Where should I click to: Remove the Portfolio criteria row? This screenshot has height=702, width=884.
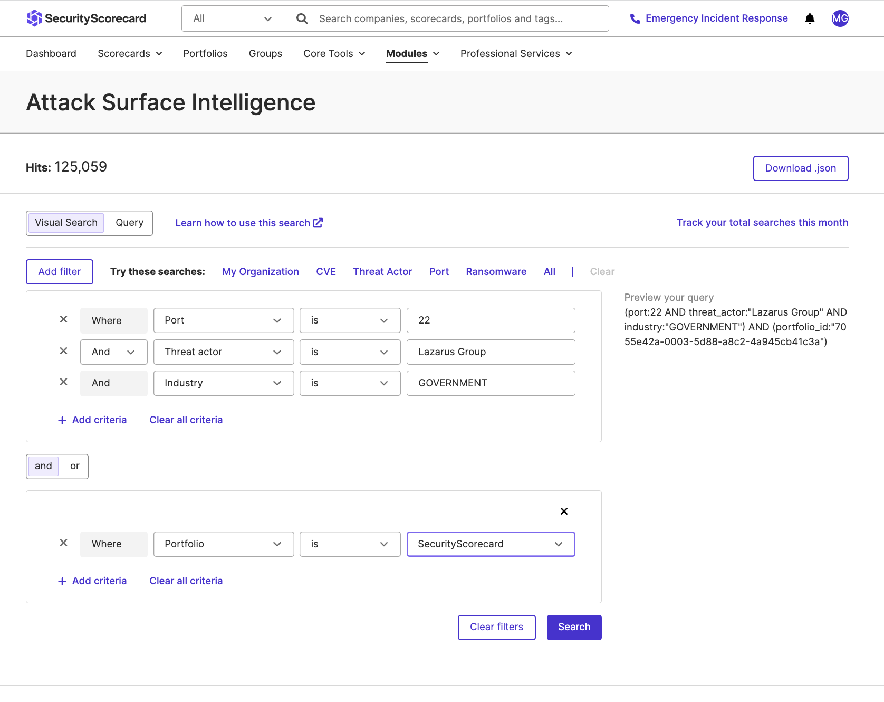[63, 543]
